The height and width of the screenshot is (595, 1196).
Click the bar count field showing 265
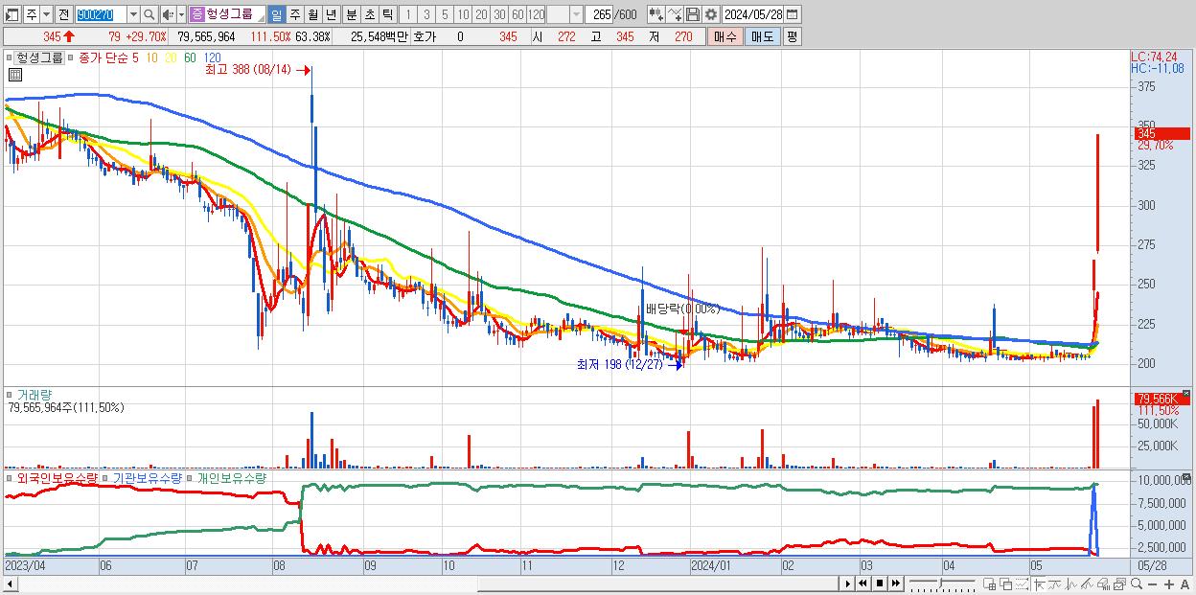tap(600, 14)
